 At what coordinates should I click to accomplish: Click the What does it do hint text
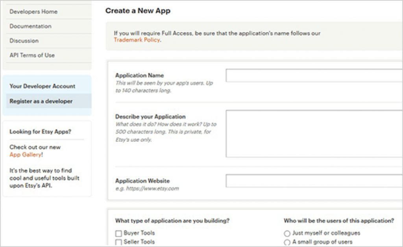[166, 132]
